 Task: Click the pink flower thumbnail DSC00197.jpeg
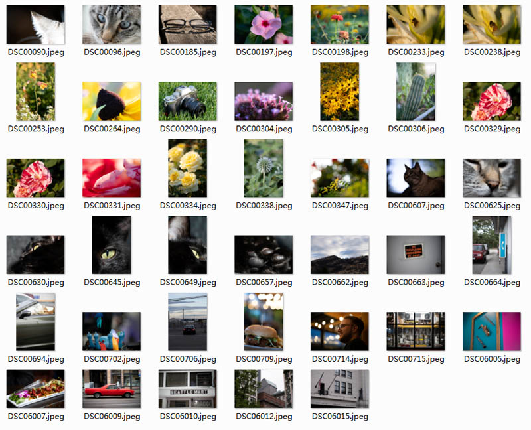[264, 25]
